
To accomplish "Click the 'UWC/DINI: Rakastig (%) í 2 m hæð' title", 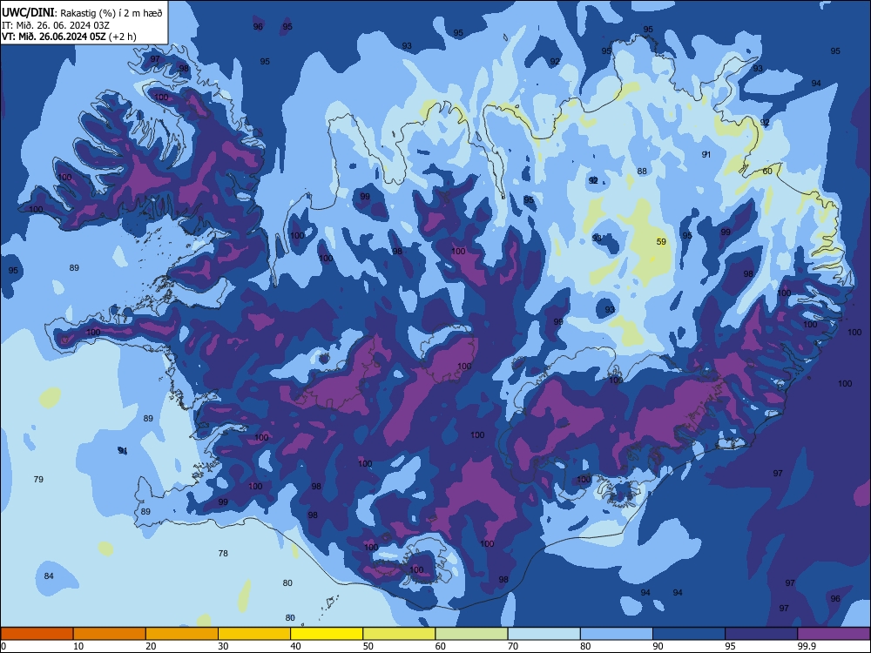I will (82, 13).
